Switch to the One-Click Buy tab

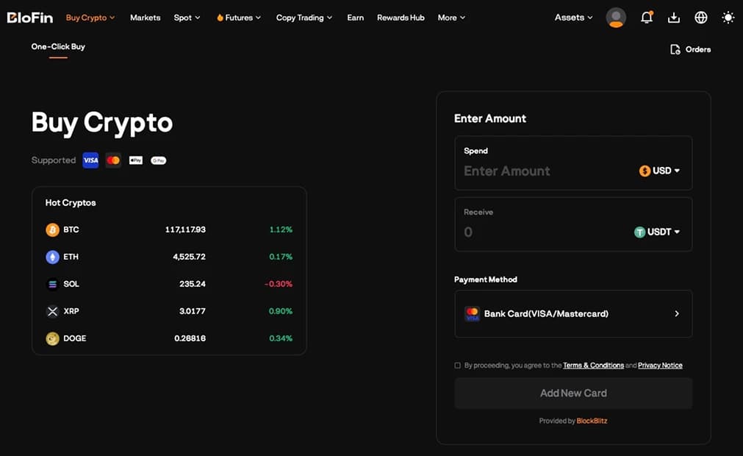58,47
